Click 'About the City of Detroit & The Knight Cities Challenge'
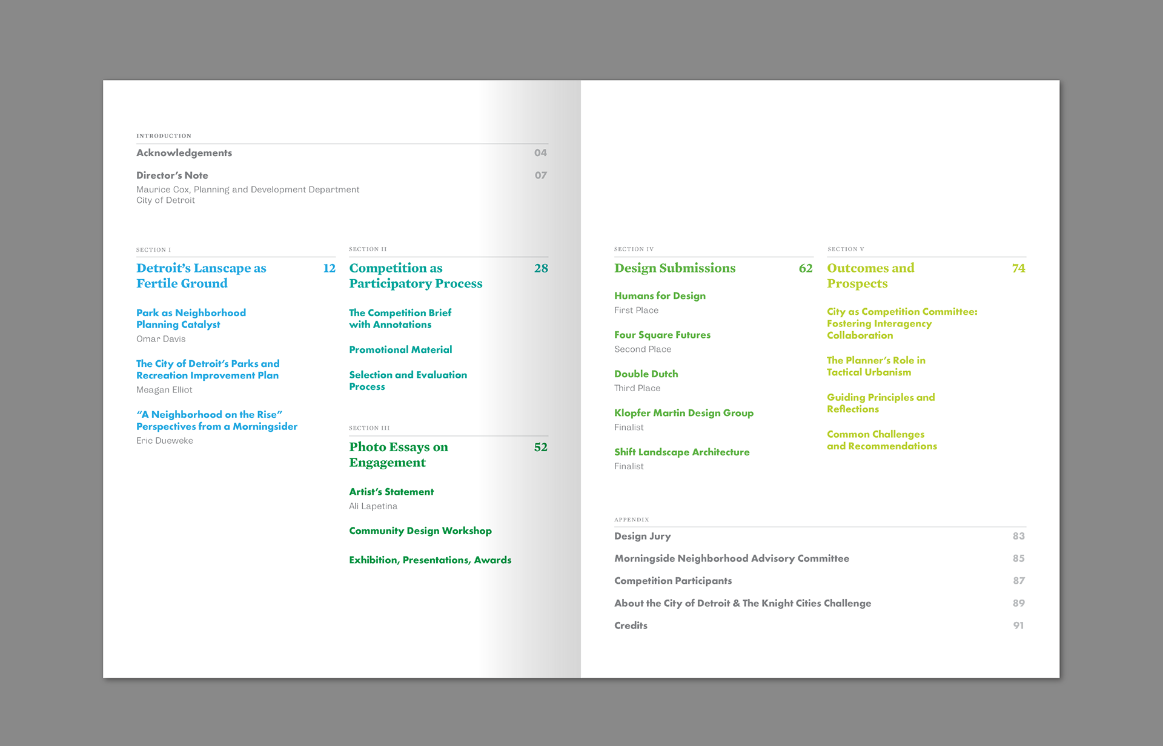 tap(743, 604)
